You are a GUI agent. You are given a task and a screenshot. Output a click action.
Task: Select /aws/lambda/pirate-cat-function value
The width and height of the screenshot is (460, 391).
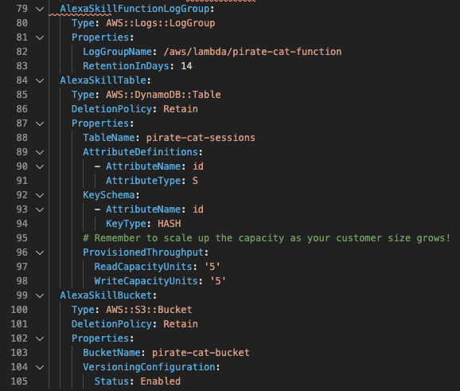[x=252, y=52]
